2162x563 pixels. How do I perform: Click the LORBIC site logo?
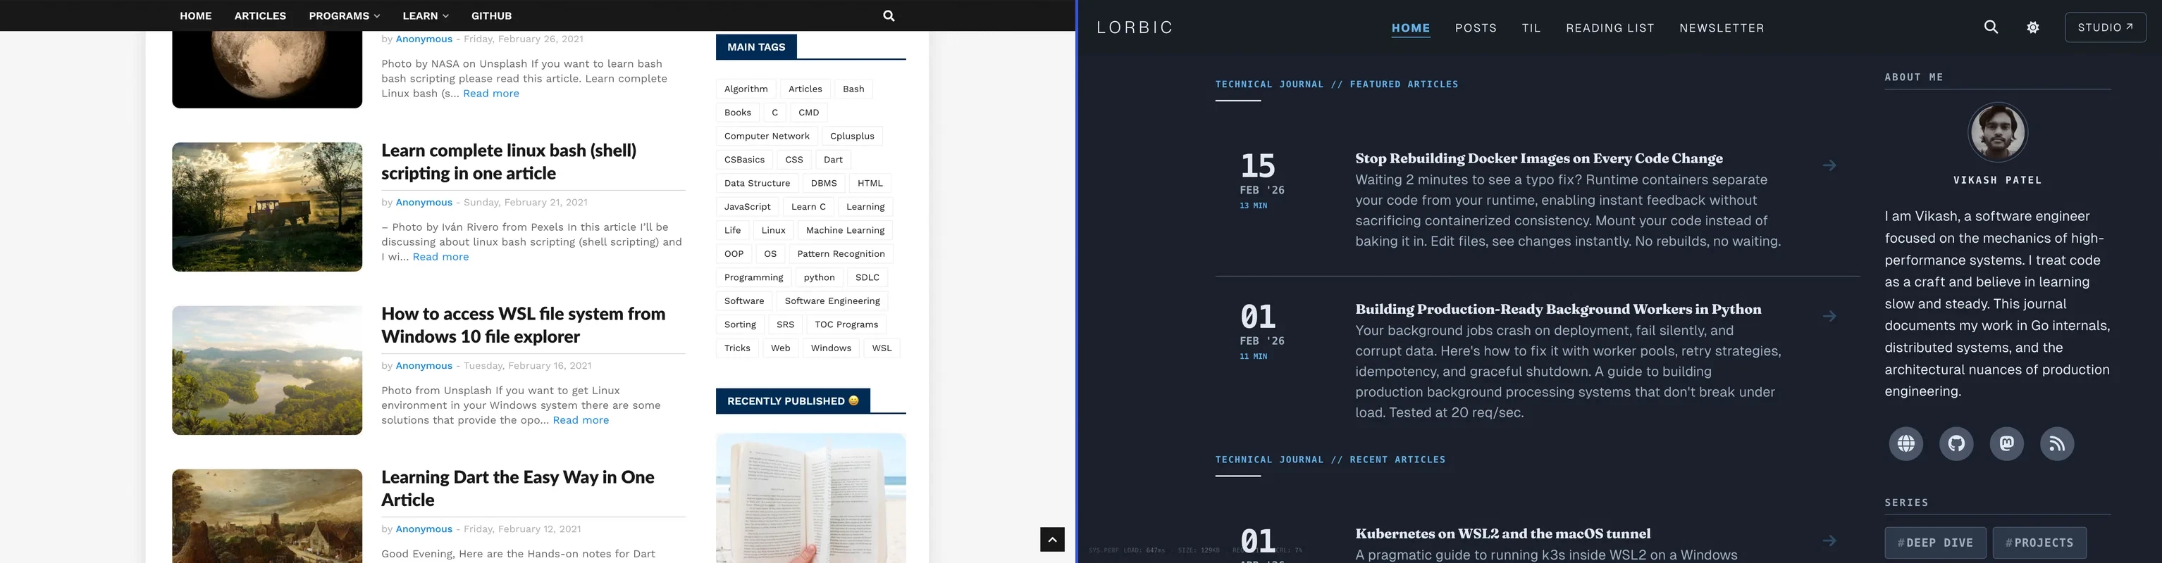click(1135, 27)
